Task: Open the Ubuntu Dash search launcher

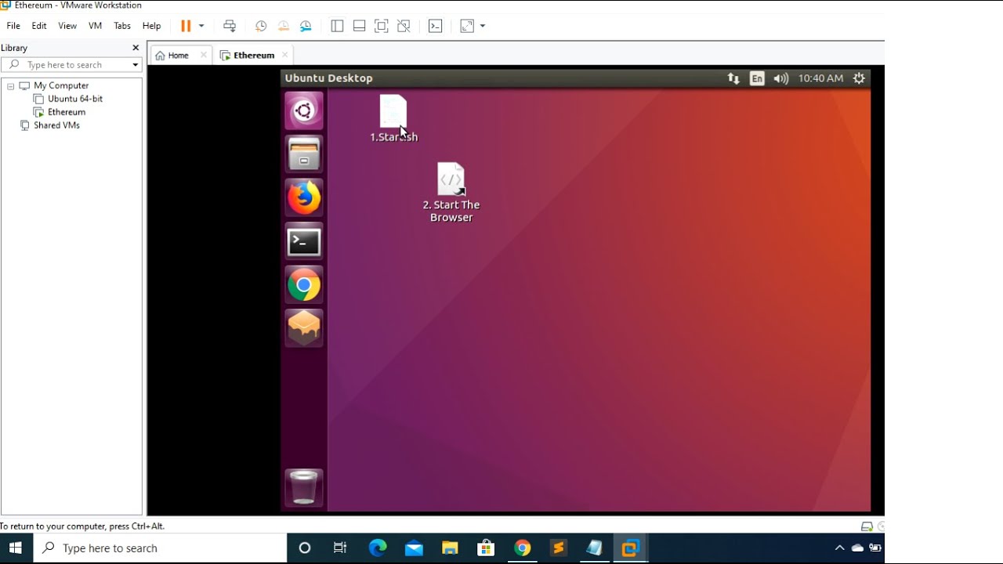Action: [304, 110]
